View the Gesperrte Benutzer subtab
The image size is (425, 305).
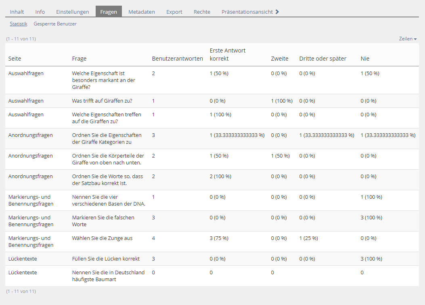pyautogui.click(x=55, y=24)
